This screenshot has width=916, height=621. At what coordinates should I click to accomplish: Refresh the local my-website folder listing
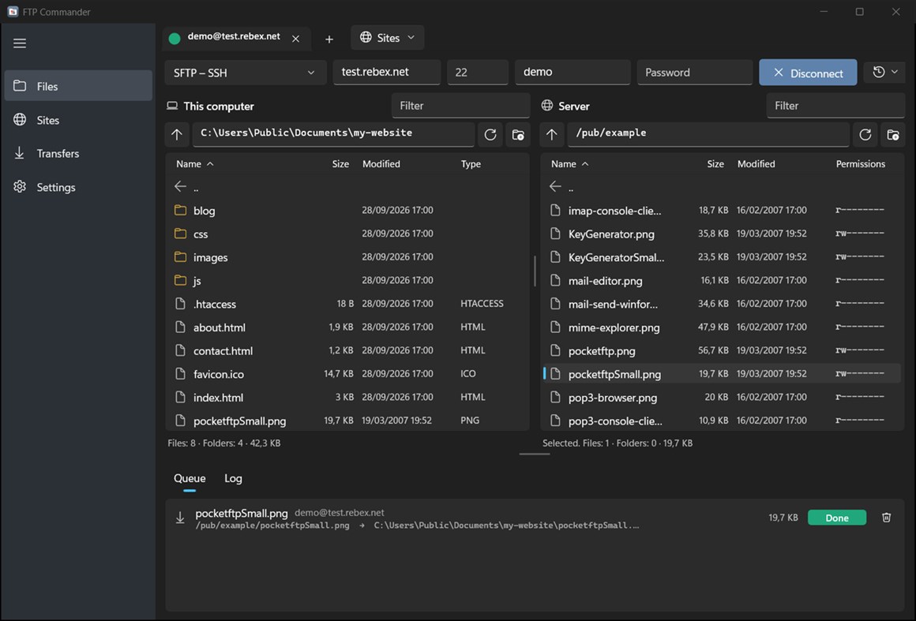(490, 135)
